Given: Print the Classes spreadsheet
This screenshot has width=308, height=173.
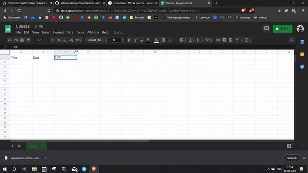Looking at the screenshot, I should [x=22, y=40].
